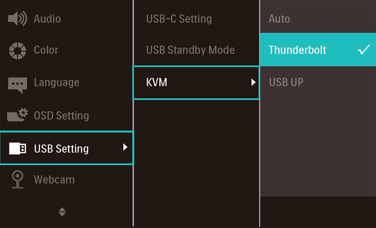Viewport: 376px width, 228px height.
Task: Go to the Audio menu label
Action: 47,19
